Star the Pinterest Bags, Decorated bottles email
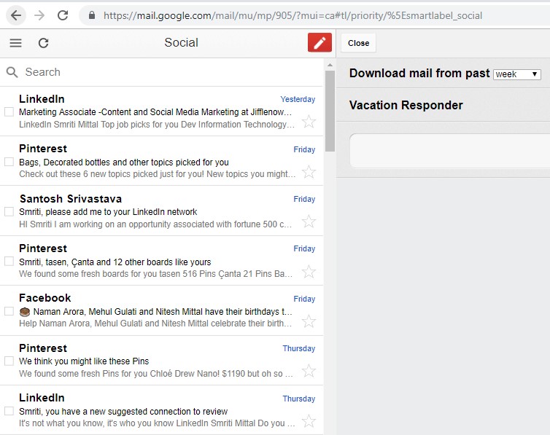550x435 pixels. [x=309, y=172]
